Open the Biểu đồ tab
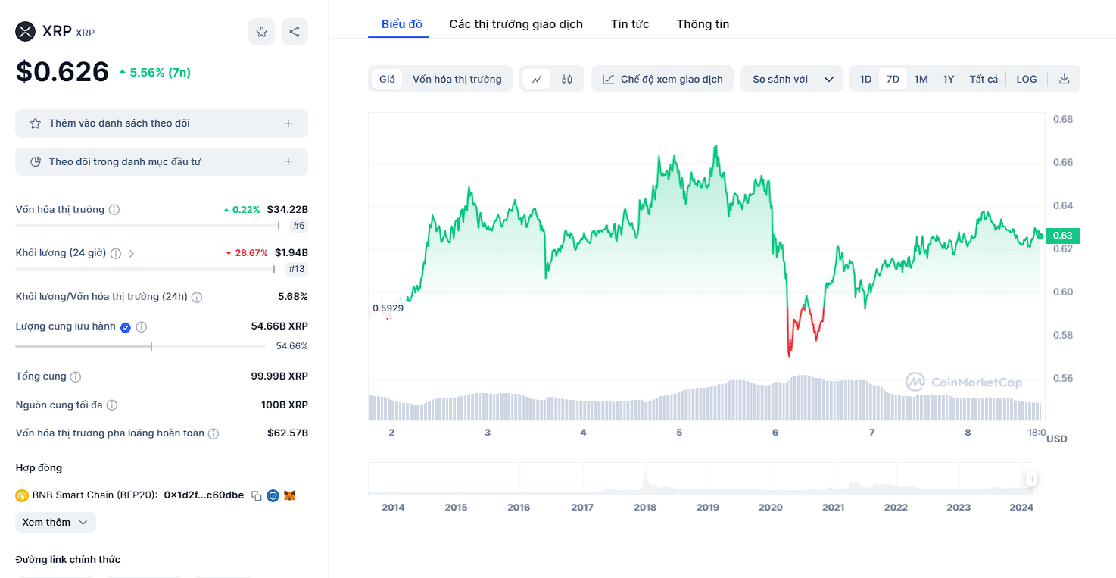 [402, 24]
